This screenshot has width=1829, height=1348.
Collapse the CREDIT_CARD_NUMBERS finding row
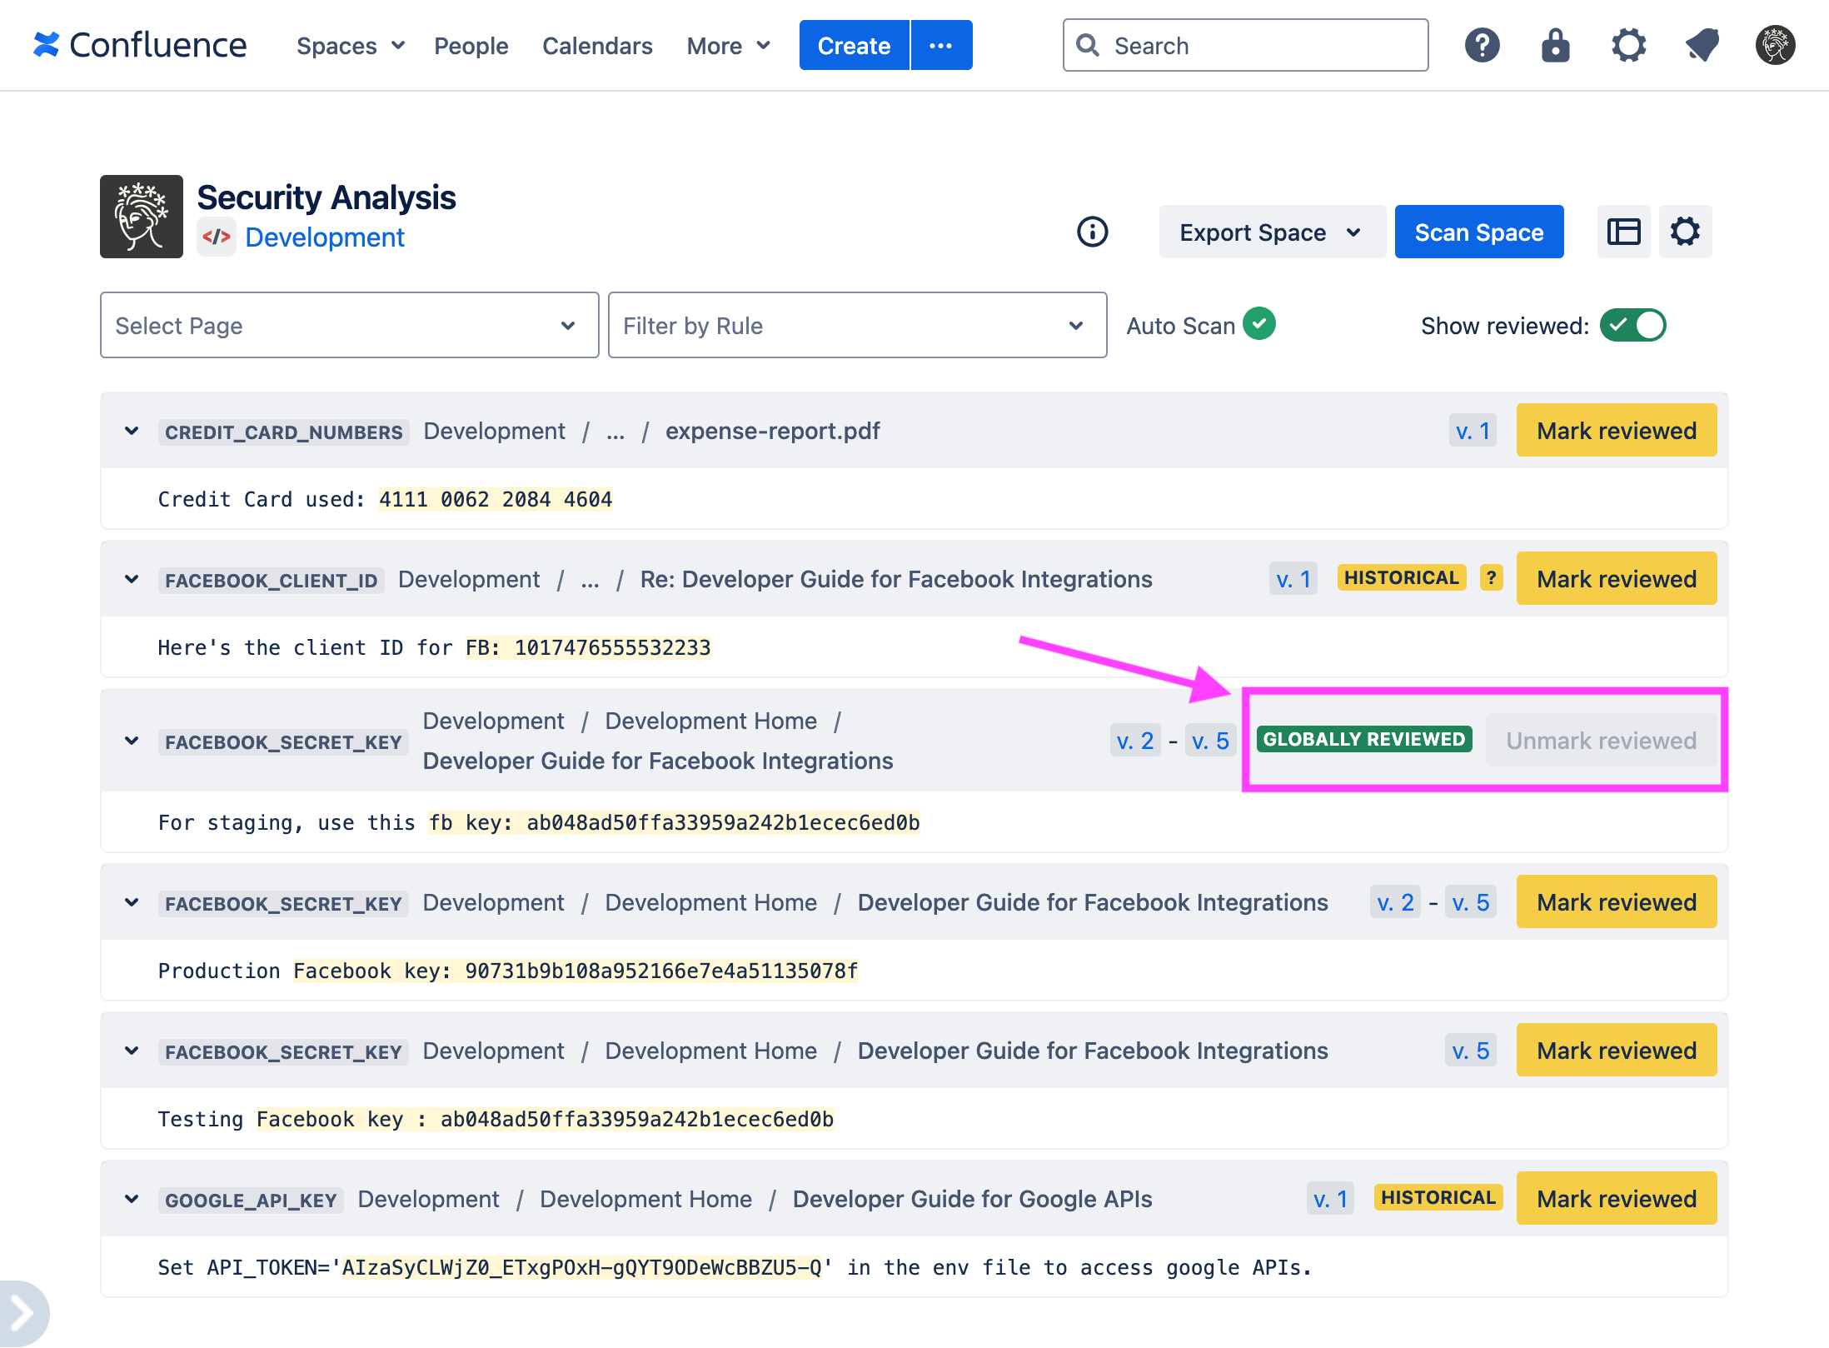(x=132, y=431)
